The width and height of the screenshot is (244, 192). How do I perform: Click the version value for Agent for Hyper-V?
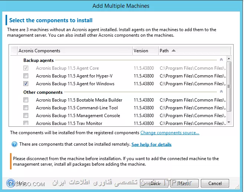pyautogui.click(x=144, y=76)
